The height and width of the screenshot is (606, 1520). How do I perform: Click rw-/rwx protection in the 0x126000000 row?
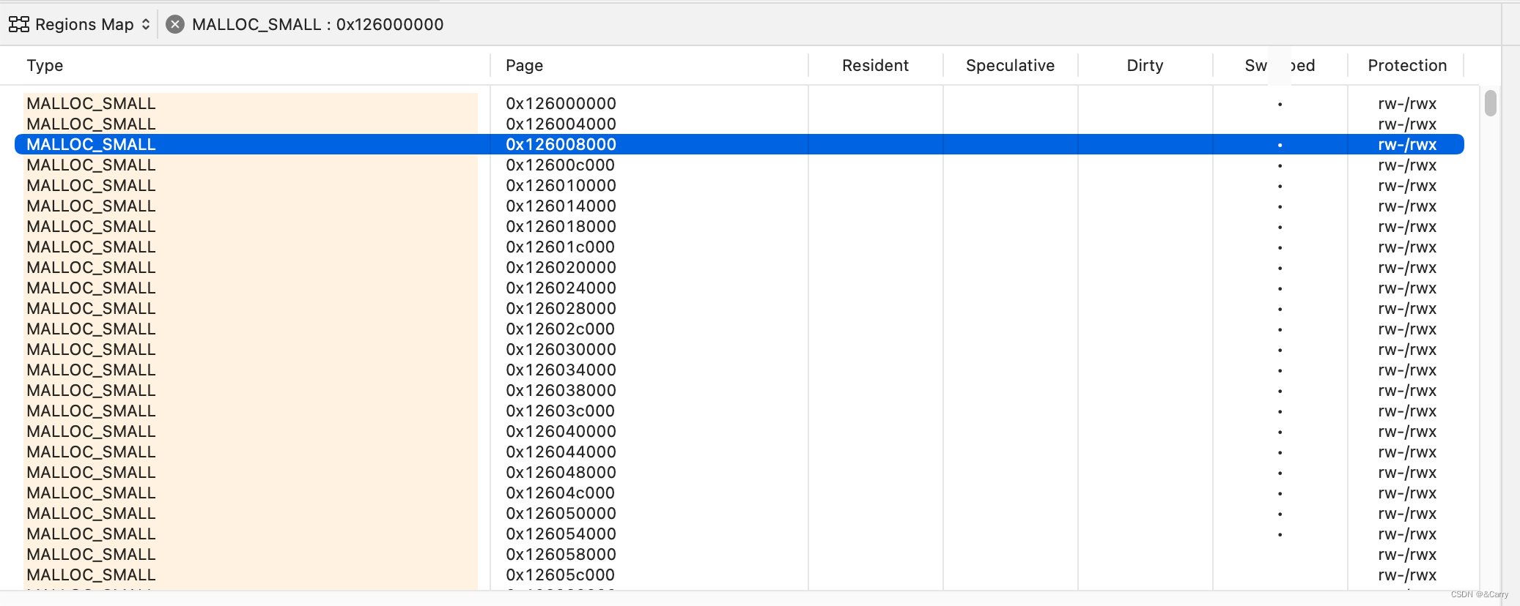[x=1407, y=103]
